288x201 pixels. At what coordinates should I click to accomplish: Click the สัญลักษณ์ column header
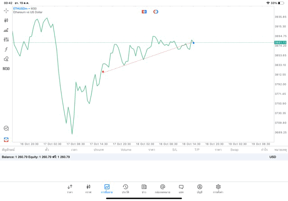point(8,149)
